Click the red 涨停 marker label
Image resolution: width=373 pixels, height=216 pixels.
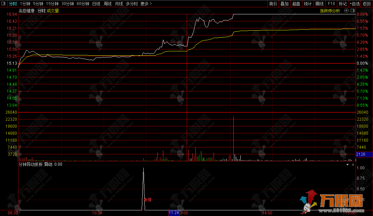(x=148, y=200)
